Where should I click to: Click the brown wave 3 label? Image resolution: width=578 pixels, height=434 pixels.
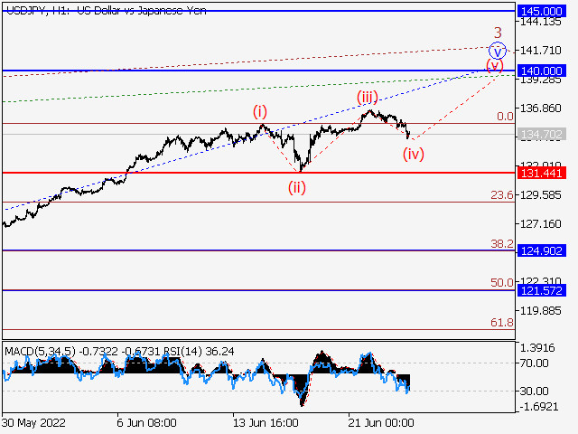[x=498, y=33]
